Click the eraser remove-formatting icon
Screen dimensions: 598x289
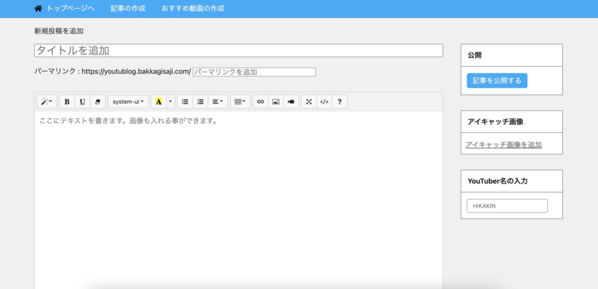point(98,102)
